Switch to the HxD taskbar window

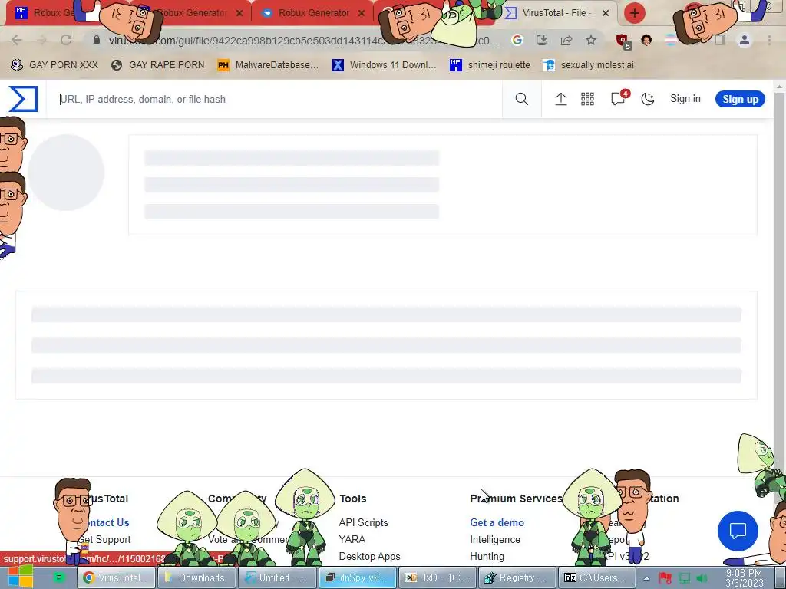[x=438, y=578]
